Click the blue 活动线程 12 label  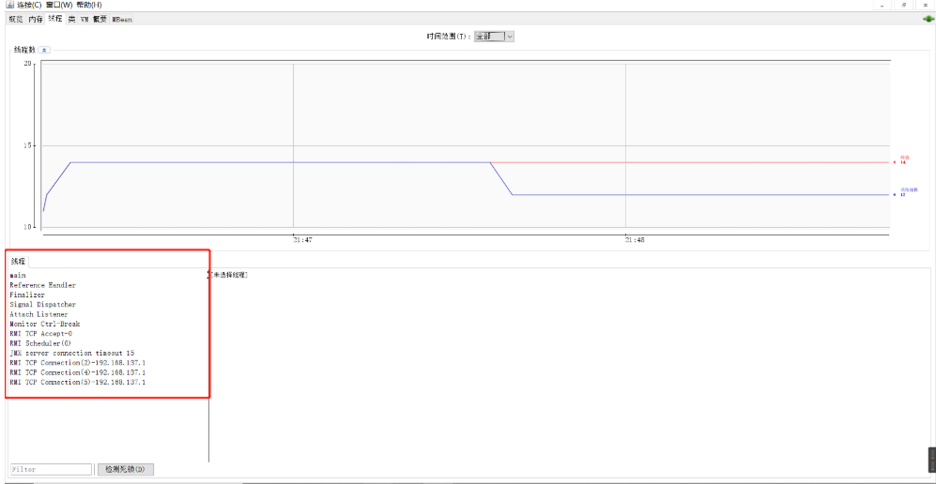(909, 192)
